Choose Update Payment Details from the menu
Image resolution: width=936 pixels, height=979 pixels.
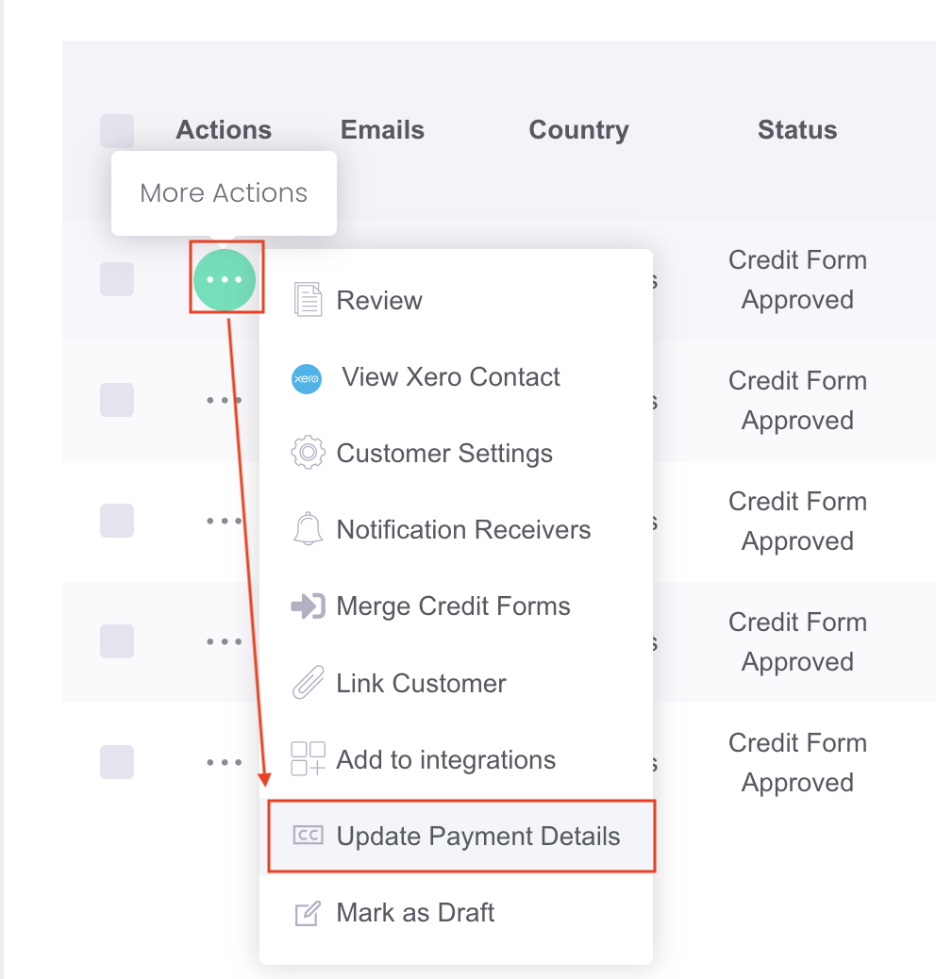point(477,836)
